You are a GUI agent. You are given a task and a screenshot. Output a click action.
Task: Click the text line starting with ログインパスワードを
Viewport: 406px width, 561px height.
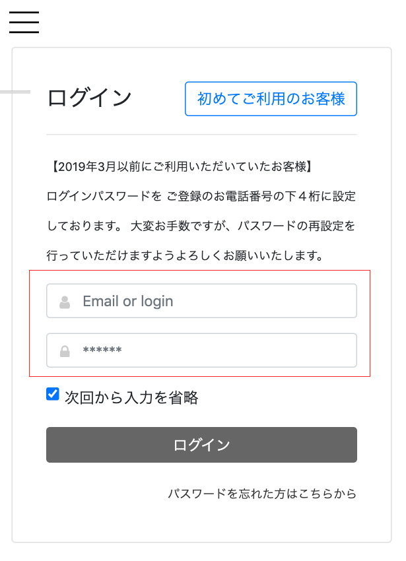tap(201, 196)
